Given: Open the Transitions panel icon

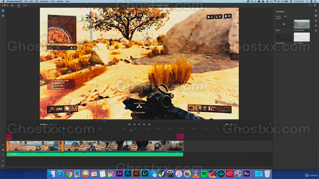Looking at the screenshot, I should [316, 16].
